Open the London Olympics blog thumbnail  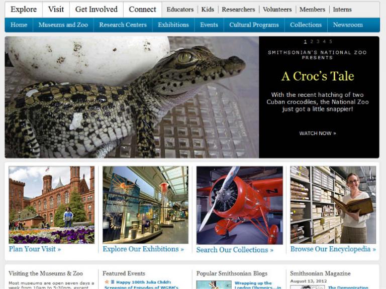214,285
